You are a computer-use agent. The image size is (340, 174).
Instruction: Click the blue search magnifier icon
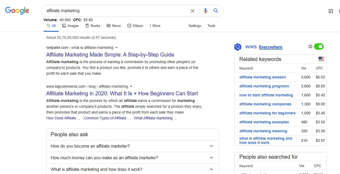[216, 11]
